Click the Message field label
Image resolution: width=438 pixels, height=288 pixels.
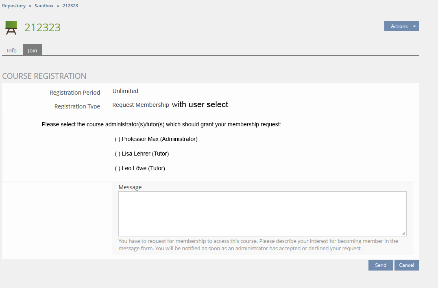(x=130, y=187)
